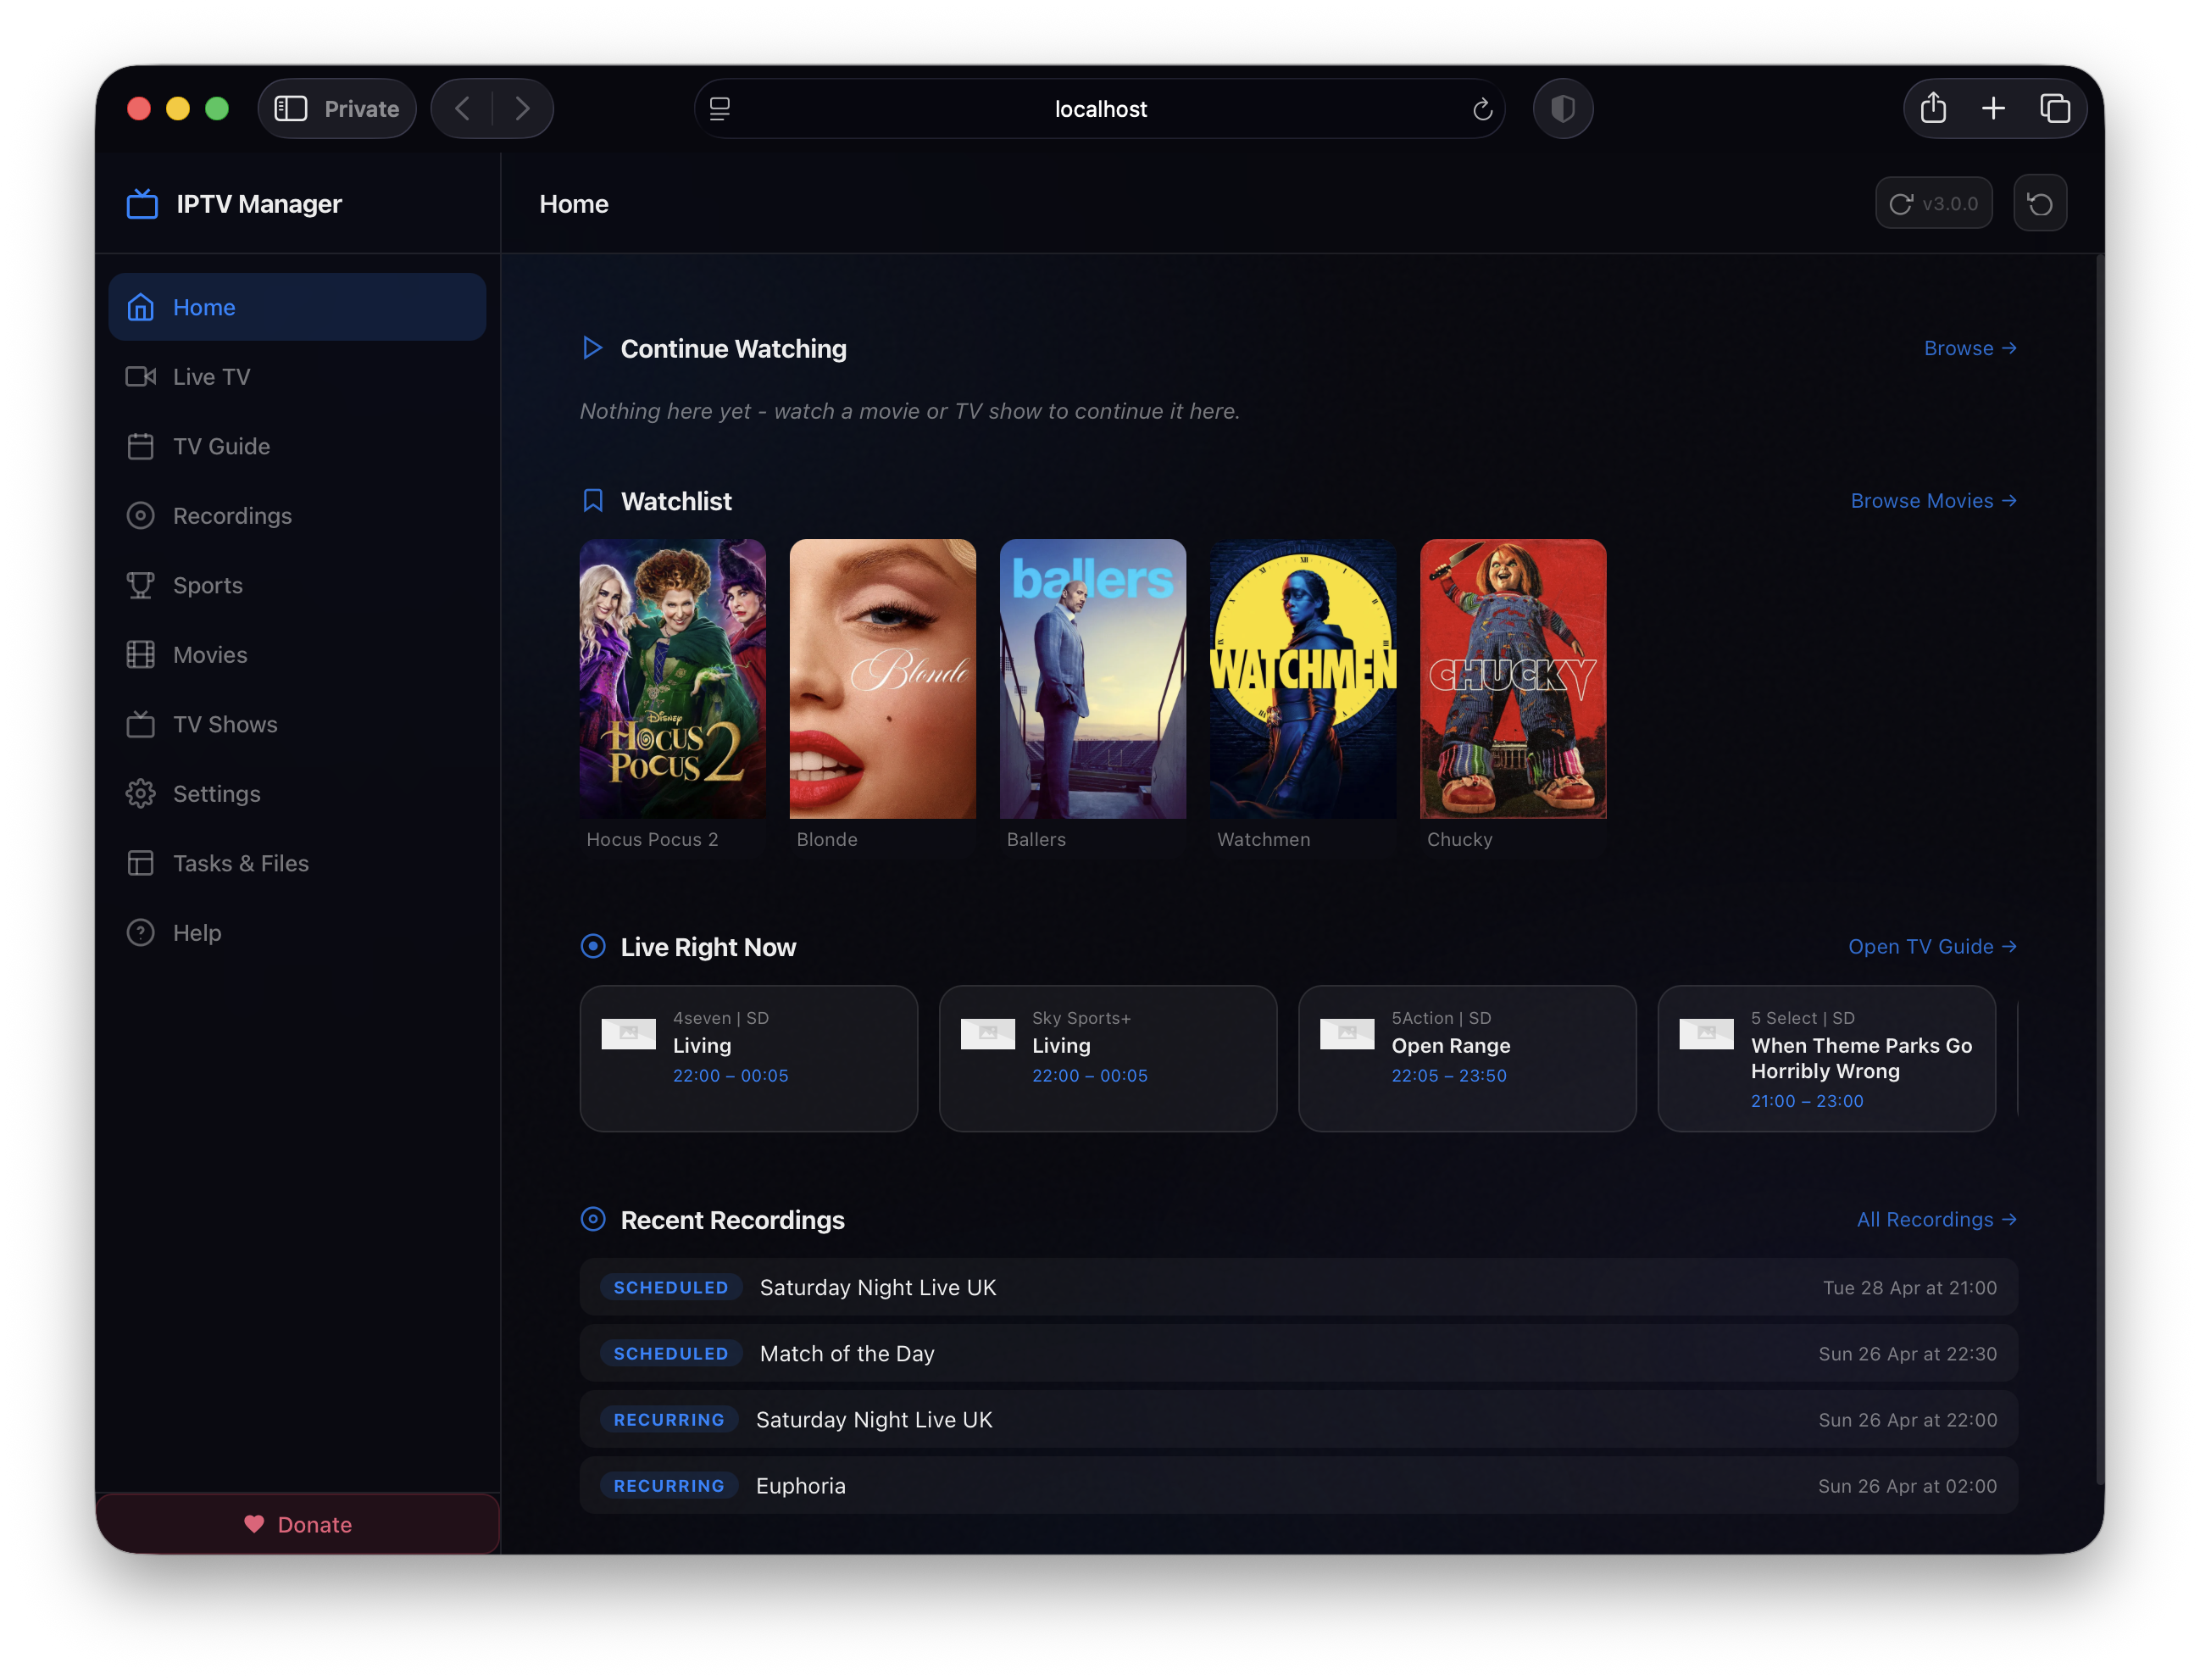The height and width of the screenshot is (1680, 2200).
Task: Click the Safari share icon
Action: (1932, 108)
